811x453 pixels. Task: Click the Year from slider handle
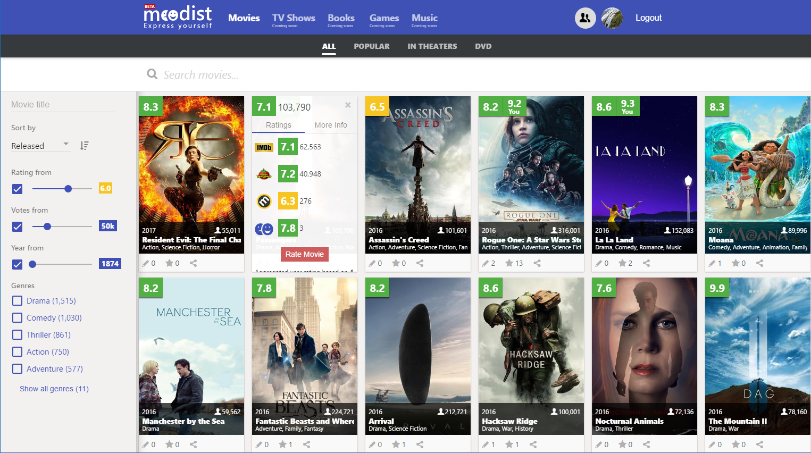[32, 264]
